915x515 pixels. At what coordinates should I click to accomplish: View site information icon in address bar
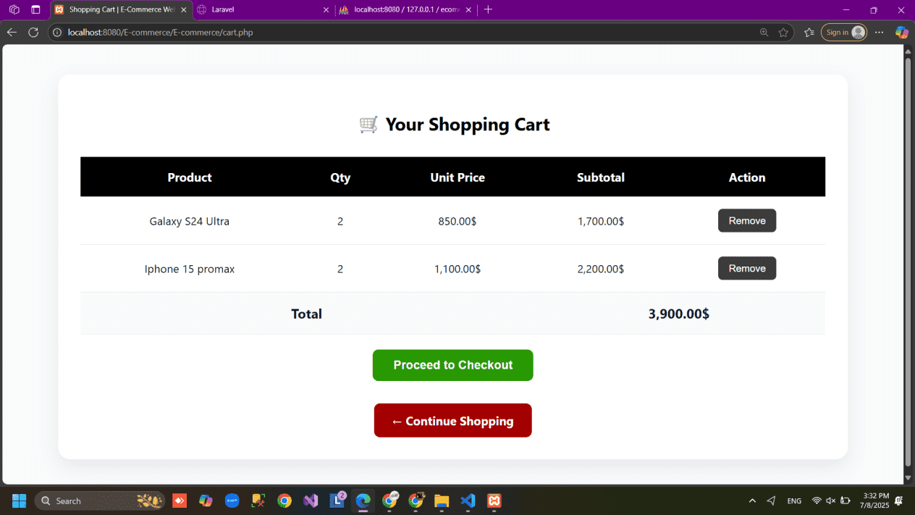tap(58, 33)
